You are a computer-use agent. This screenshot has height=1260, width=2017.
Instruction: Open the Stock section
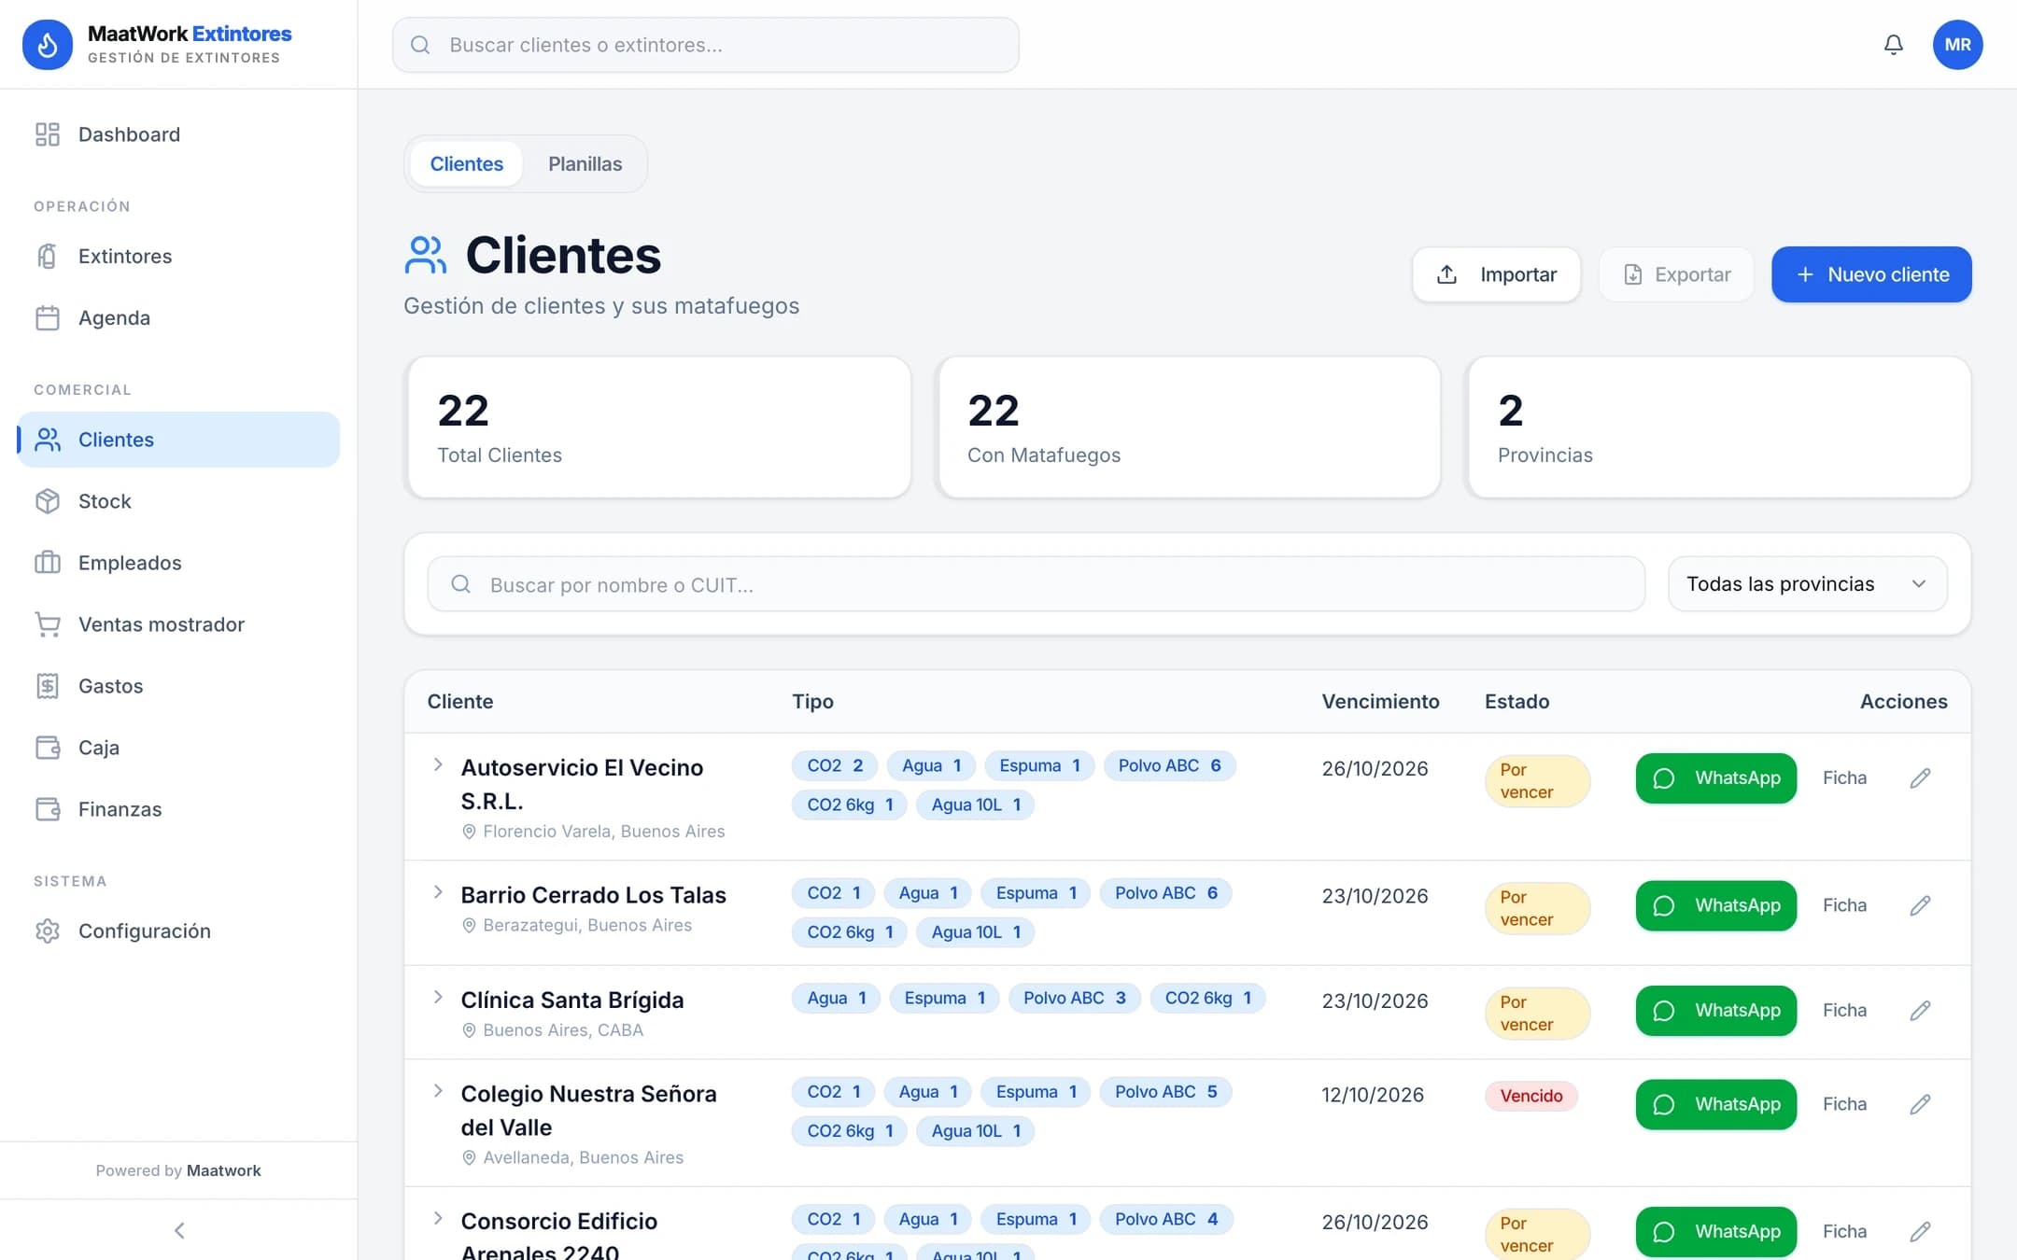(178, 501)
